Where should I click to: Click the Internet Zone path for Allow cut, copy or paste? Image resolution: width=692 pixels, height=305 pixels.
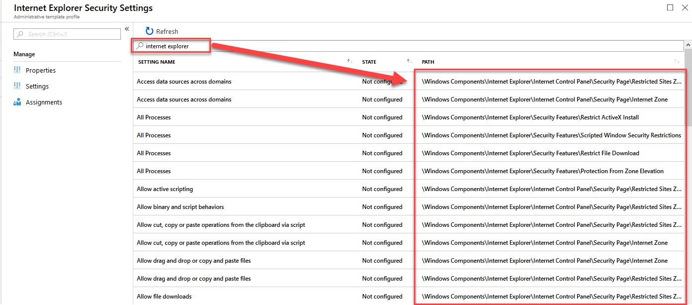545,242
